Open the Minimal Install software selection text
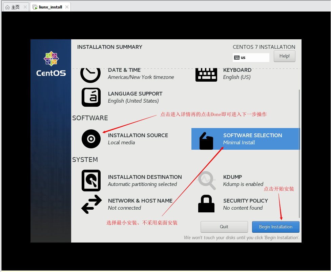The image size is (331, 272). 239,143
